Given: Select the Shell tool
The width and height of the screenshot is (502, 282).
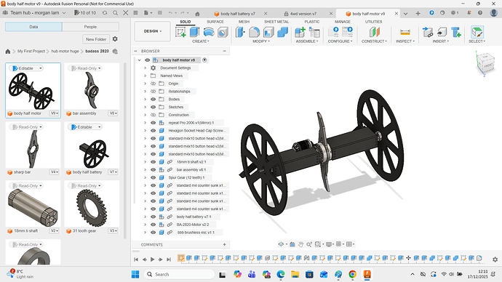Looking at the screenshot, I should (x=268, y=32).
